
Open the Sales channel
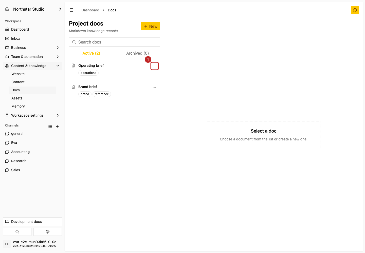[32, 170]
